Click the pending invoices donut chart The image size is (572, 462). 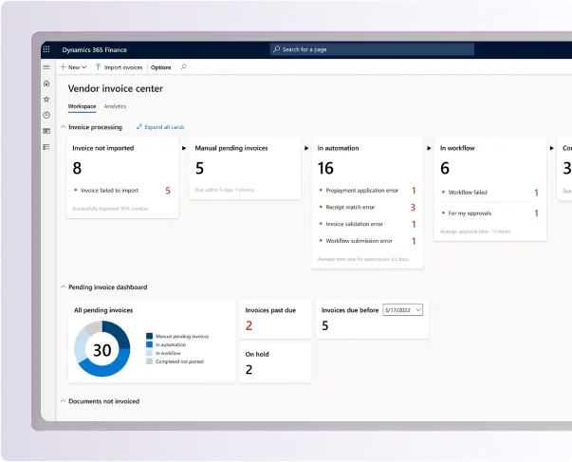point(102,349)
